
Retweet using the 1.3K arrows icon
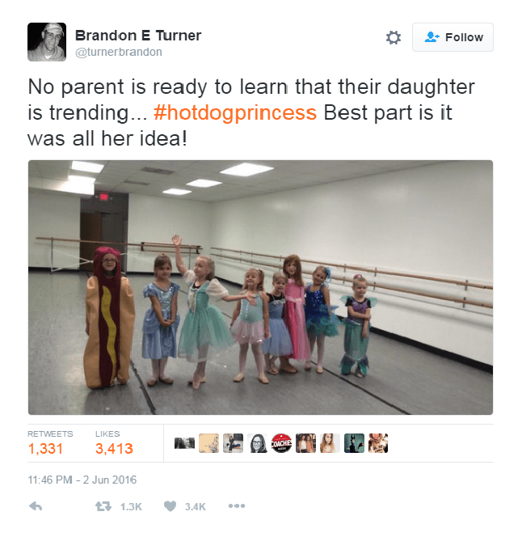[x=103, y=506]
